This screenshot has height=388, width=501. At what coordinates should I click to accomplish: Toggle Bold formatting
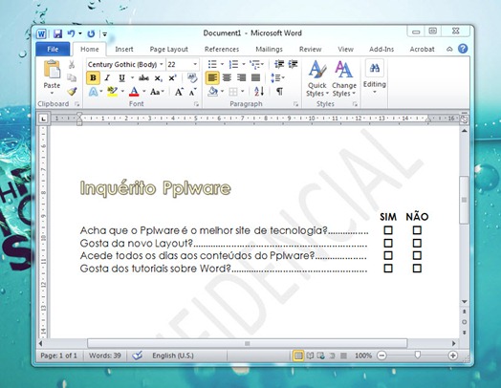[x=93, y=78]
